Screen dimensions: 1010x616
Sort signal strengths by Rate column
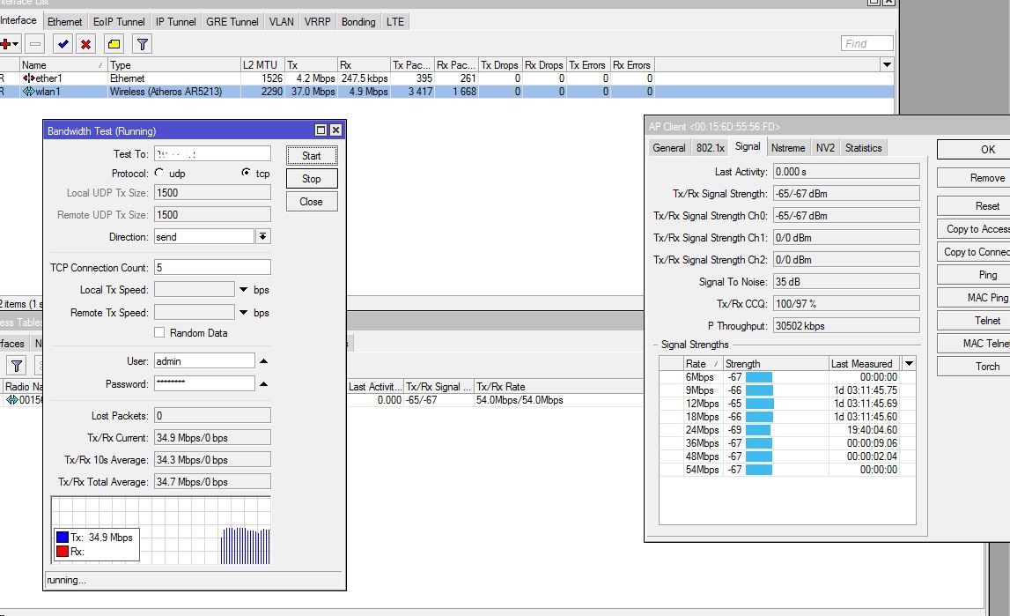703,363
